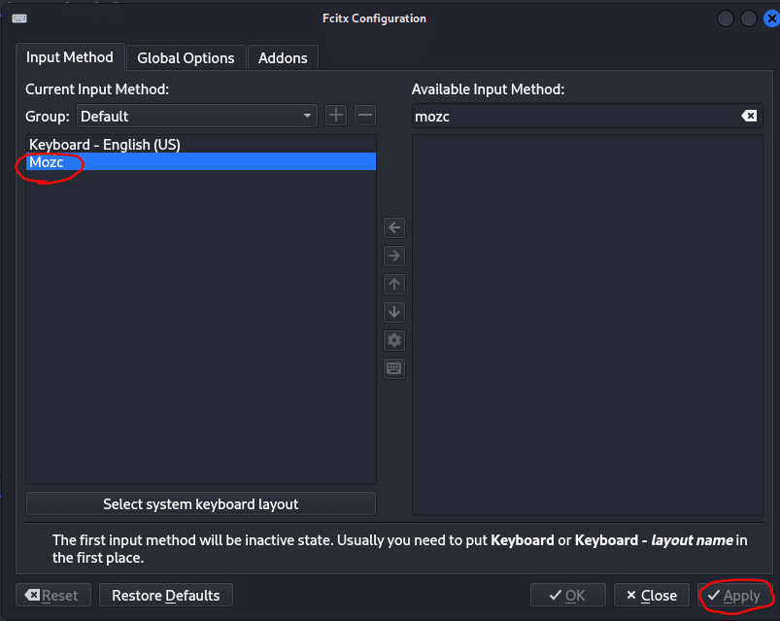Switch to the Global Options tab
This screenshot has width=780, height=621.
(186, 58)
